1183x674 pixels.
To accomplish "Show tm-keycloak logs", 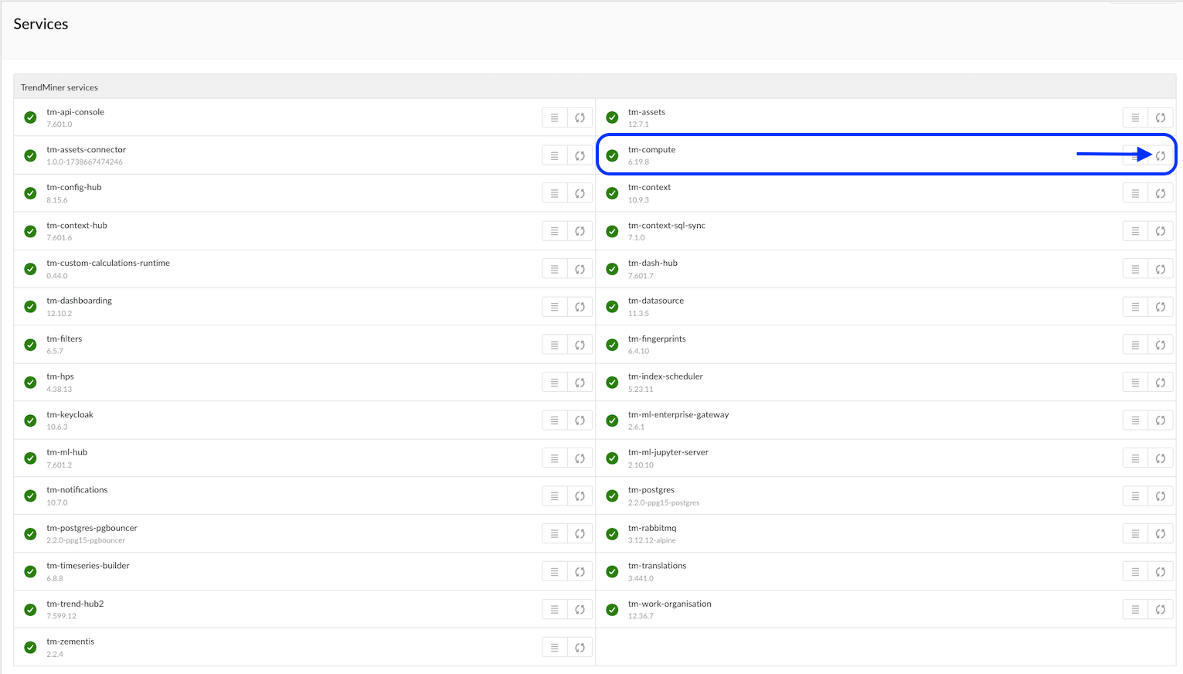I will [x=554, y=420].
